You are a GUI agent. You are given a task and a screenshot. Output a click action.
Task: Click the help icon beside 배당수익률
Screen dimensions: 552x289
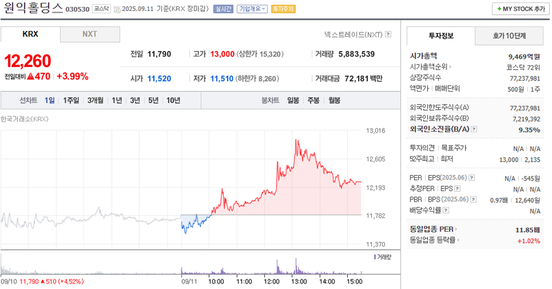pos(446,210)
